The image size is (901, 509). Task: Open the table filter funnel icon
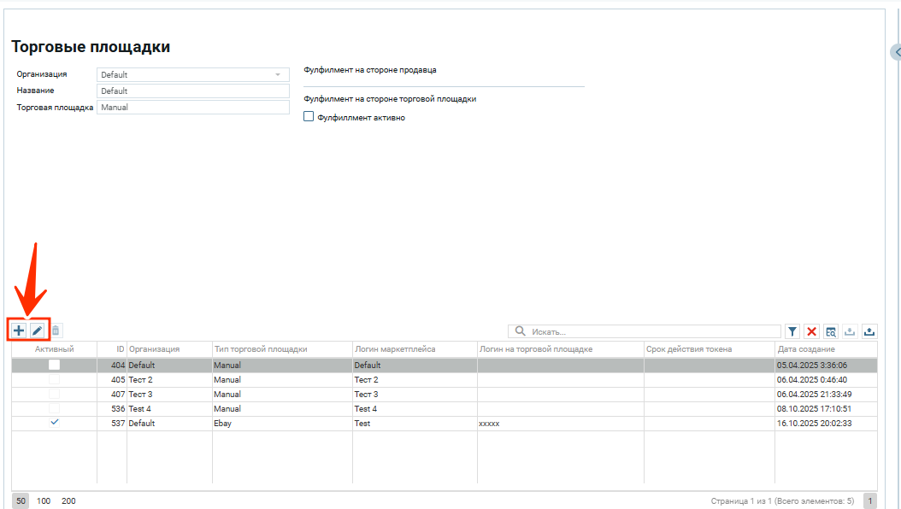click(x=792, y=331)
